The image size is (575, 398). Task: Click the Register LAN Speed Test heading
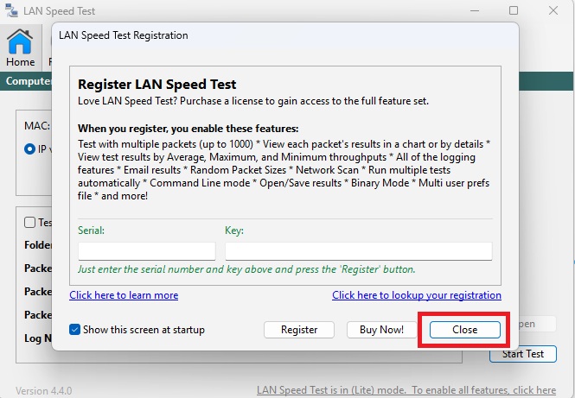pos(157,85)
